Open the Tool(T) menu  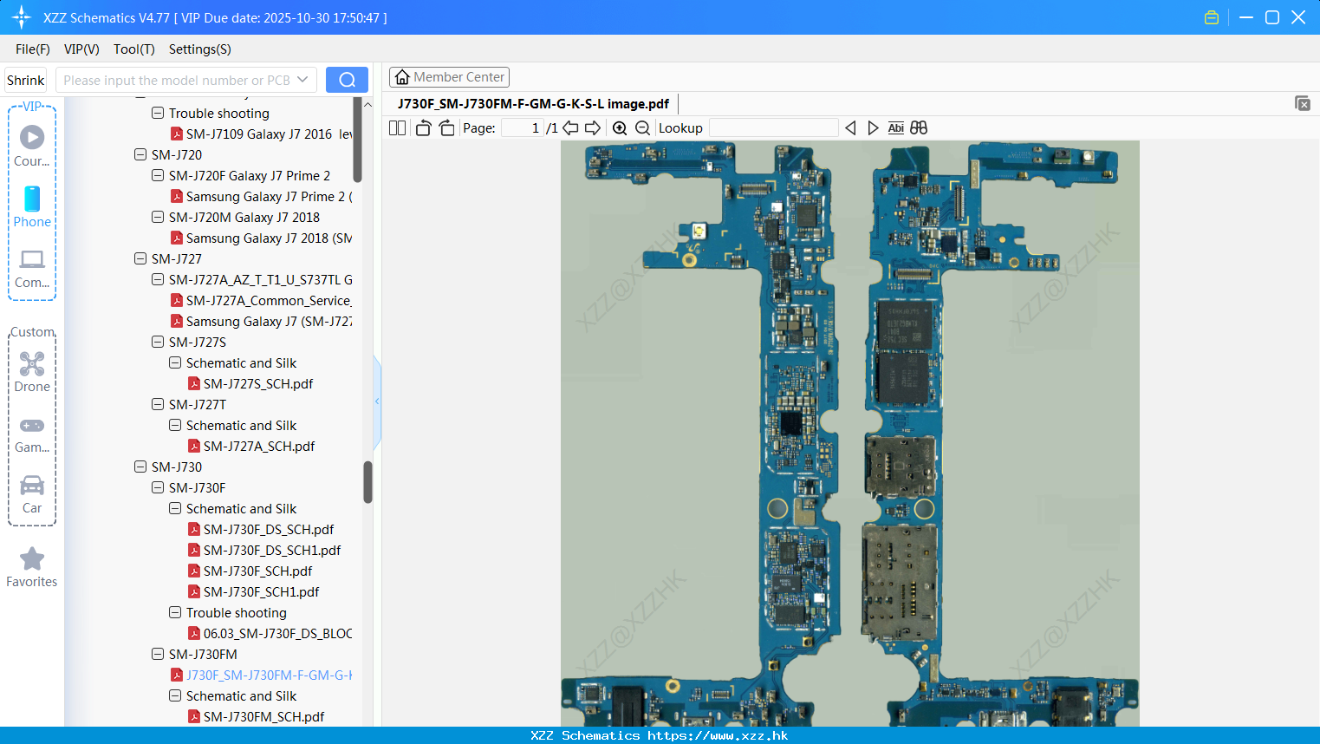(x=134, y=49)
